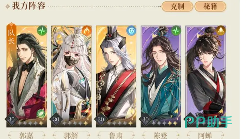Click the fire element icon on 郭解
Screen dimensions: 247x139
point(86,31)
